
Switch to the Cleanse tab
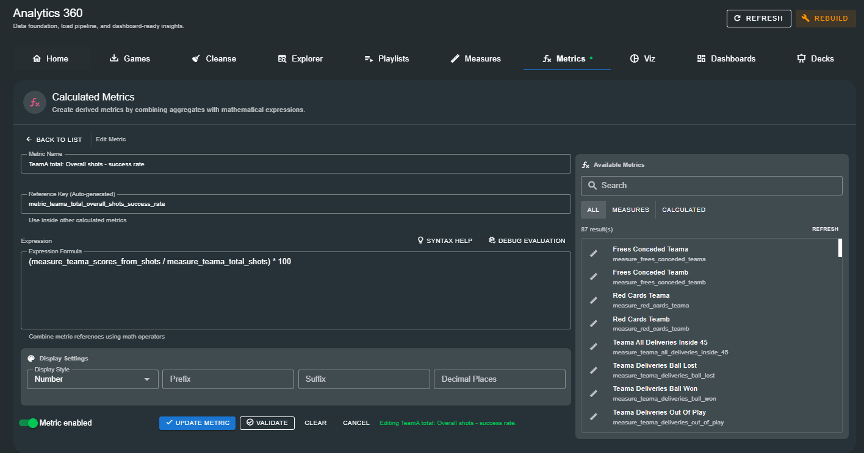(x=214, y=58)
